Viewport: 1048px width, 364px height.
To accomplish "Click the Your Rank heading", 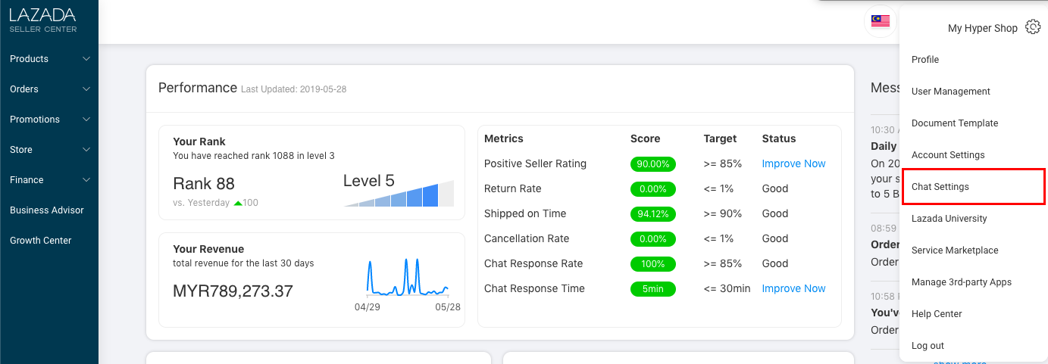I will click(199, 142).
